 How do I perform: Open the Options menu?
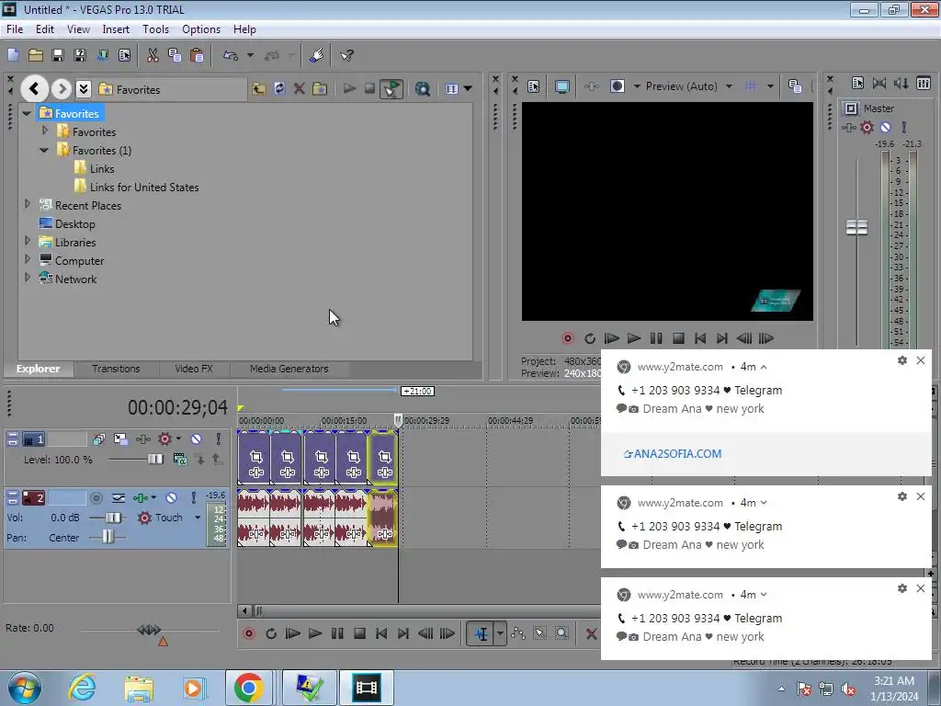click(201, 28)
